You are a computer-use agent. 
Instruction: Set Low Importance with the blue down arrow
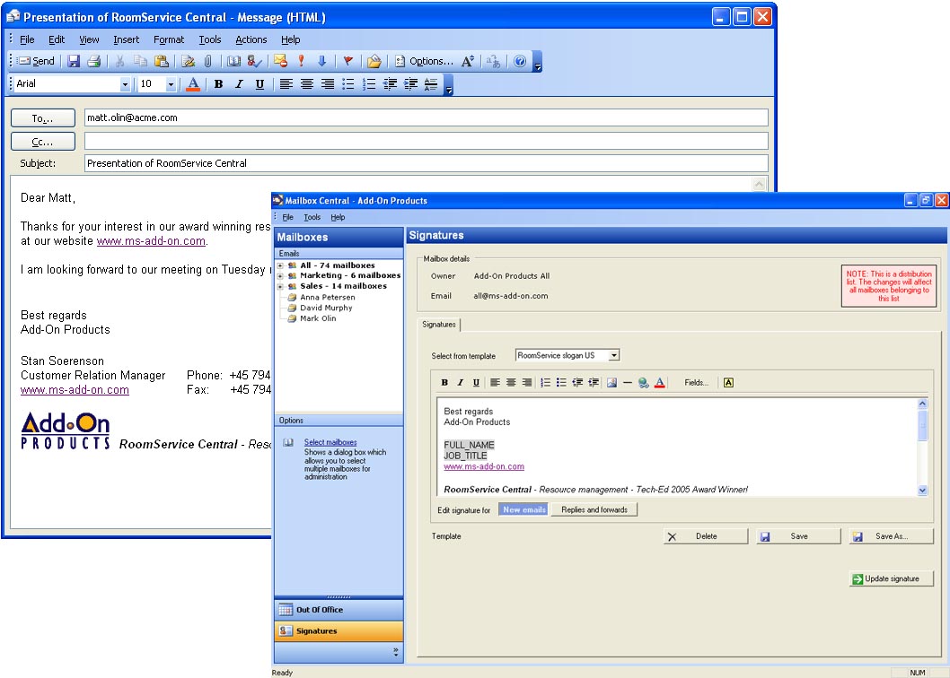click(321, 61)
